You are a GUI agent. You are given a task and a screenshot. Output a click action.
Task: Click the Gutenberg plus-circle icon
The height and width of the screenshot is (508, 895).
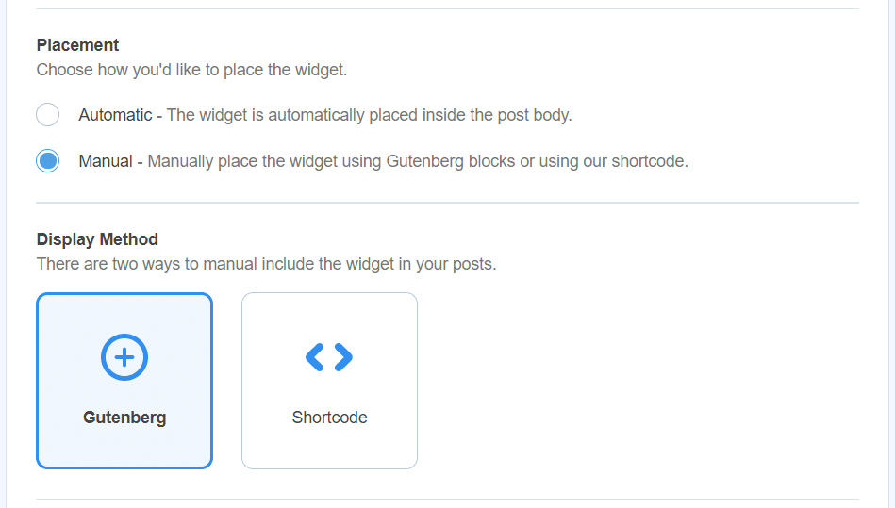[124, 357]
